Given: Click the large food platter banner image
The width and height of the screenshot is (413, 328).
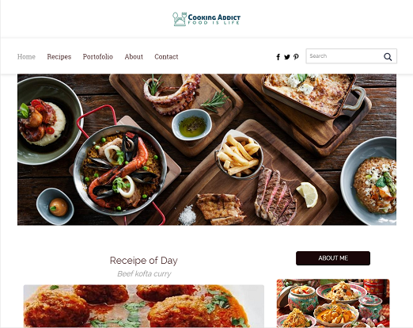Looking at the screenshot, I should click(x=206, y=150).
